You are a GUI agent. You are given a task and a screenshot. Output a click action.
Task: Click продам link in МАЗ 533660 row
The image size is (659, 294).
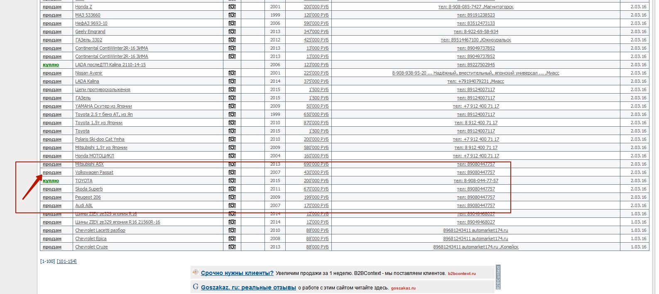coord(52,15)
